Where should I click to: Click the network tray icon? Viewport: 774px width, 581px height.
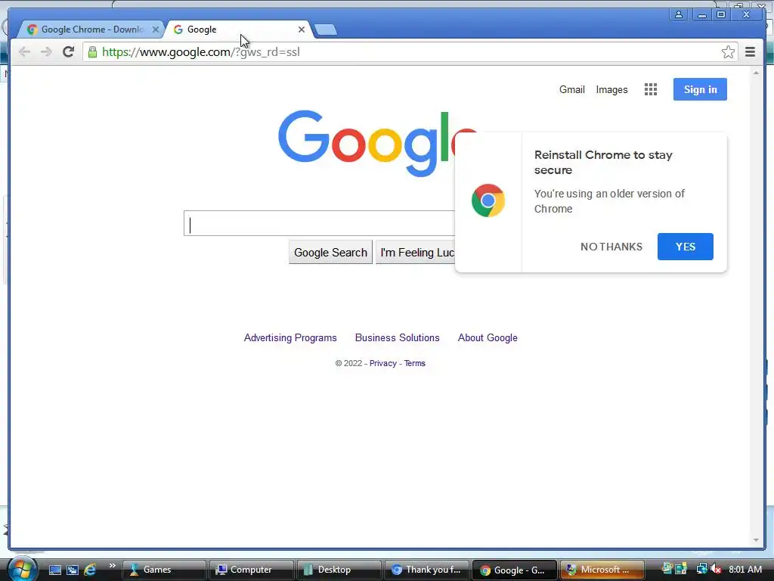701,569
